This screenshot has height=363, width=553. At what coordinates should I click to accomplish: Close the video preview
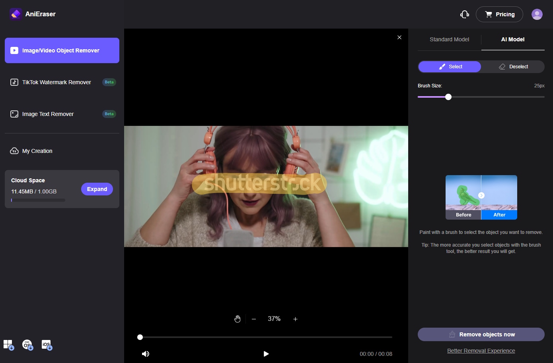(x=399, y=37)
